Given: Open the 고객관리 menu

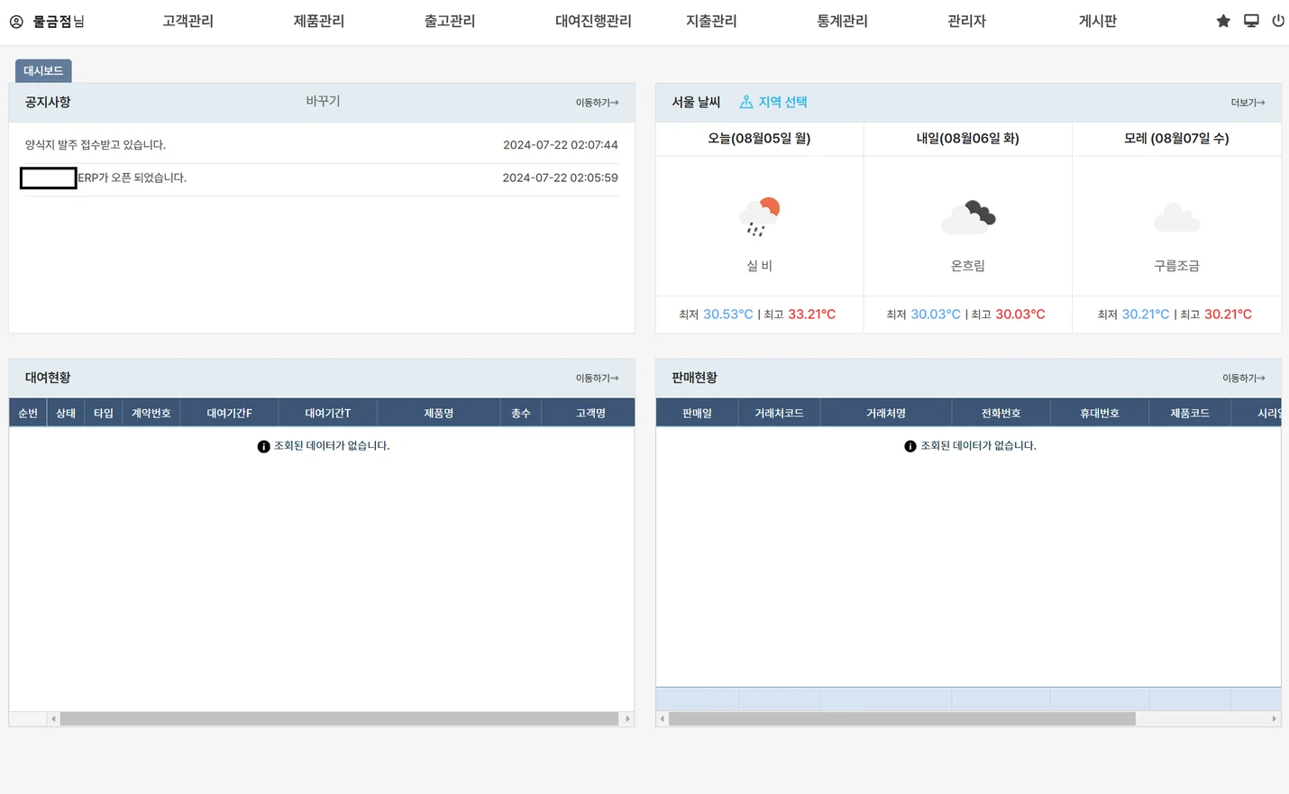Looking at the screenshot, I should pyautogui.click(x=187, y=21).
